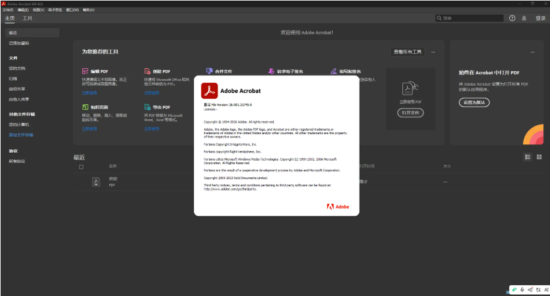Open the ellipsis menu on default PDF card
Image resolution: width=550 pixels, height=296 pixels.
point(533,52)
